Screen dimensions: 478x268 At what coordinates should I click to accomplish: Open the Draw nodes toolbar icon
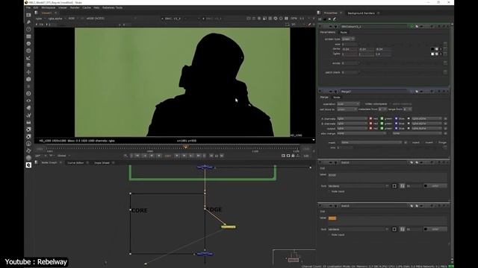[x=28, y=22]
